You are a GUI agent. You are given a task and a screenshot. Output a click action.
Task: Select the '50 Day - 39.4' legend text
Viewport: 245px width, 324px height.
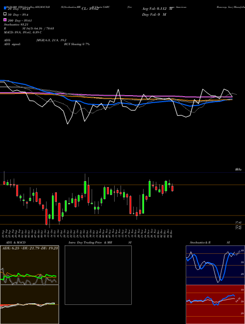pos(18,15)
